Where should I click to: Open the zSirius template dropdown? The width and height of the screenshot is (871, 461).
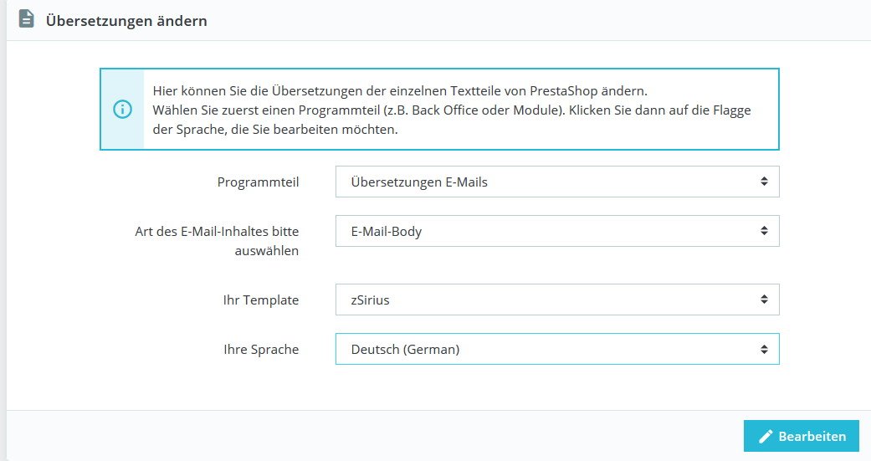pyautogui.click(x=556, y=300)
